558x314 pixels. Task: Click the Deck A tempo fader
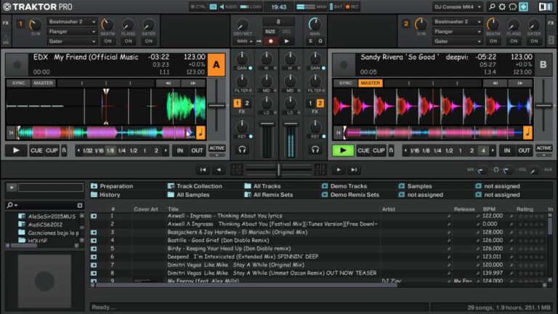(217, 105)
